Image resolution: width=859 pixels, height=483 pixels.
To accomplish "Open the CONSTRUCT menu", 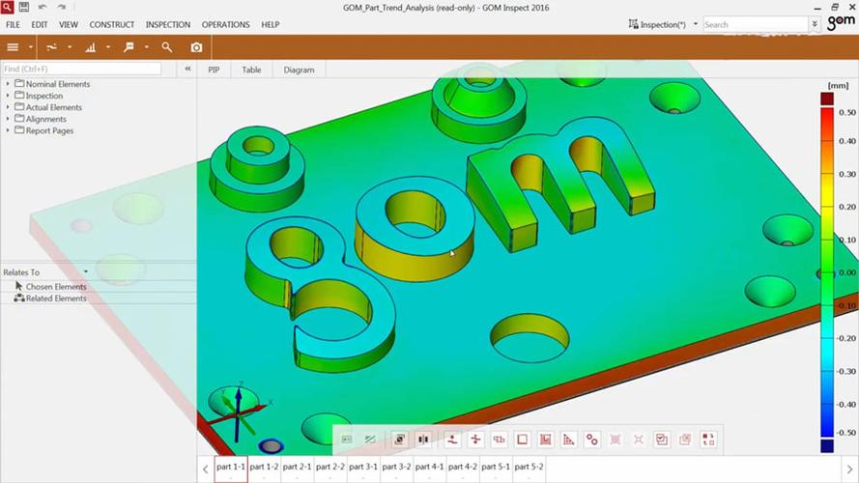I will (x=112, y=25).
